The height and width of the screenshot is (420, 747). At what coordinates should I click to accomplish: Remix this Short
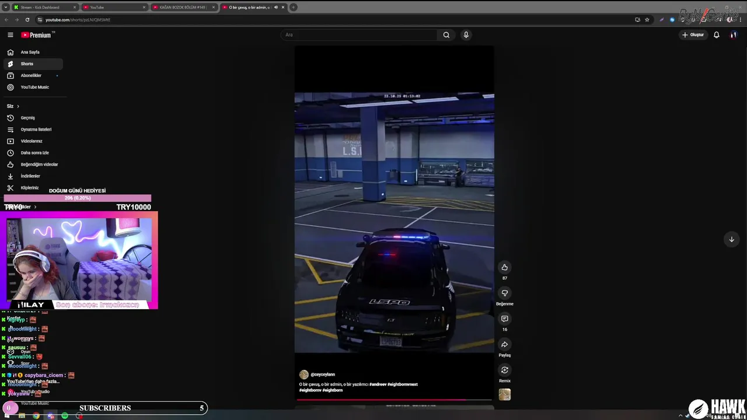(x=505, y=370)
